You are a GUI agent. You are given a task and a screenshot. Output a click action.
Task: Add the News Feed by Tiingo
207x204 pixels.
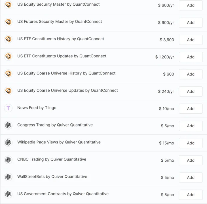191,109
